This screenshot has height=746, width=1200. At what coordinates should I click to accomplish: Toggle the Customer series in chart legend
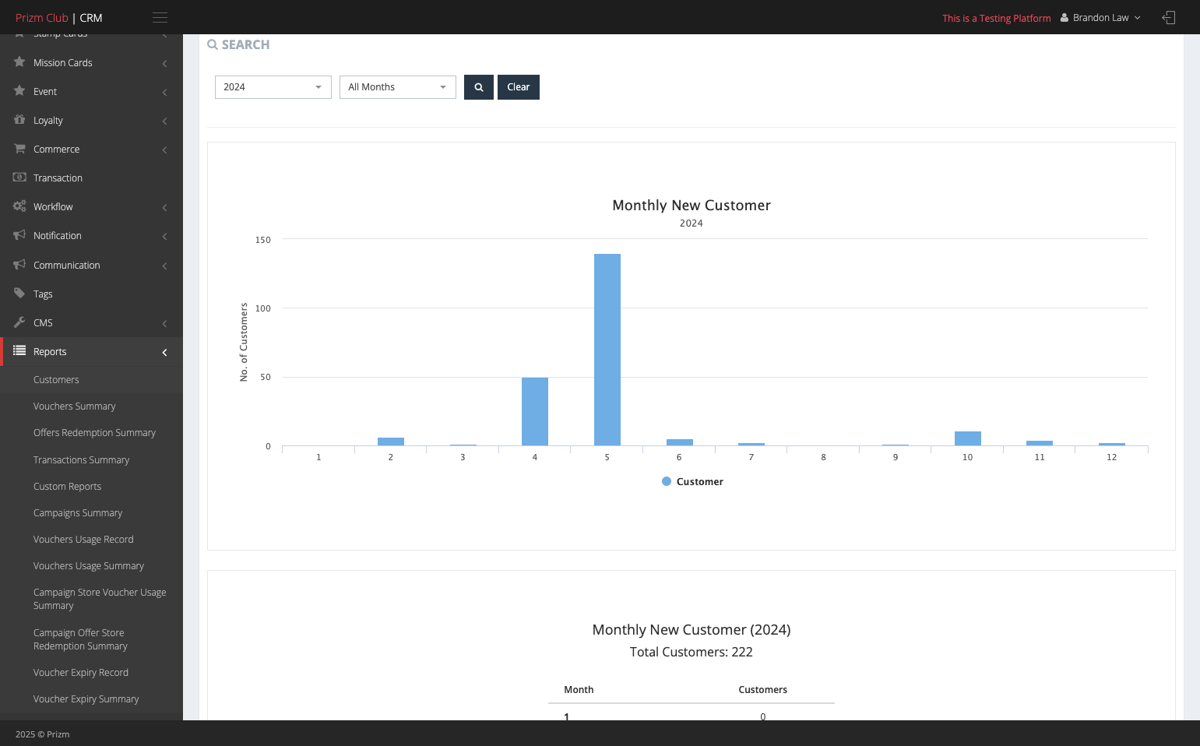(x=693, y=482)
